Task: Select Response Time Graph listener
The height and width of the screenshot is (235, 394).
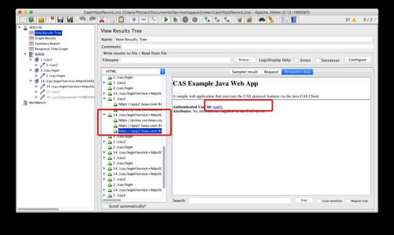Action: tap(52, 49)
